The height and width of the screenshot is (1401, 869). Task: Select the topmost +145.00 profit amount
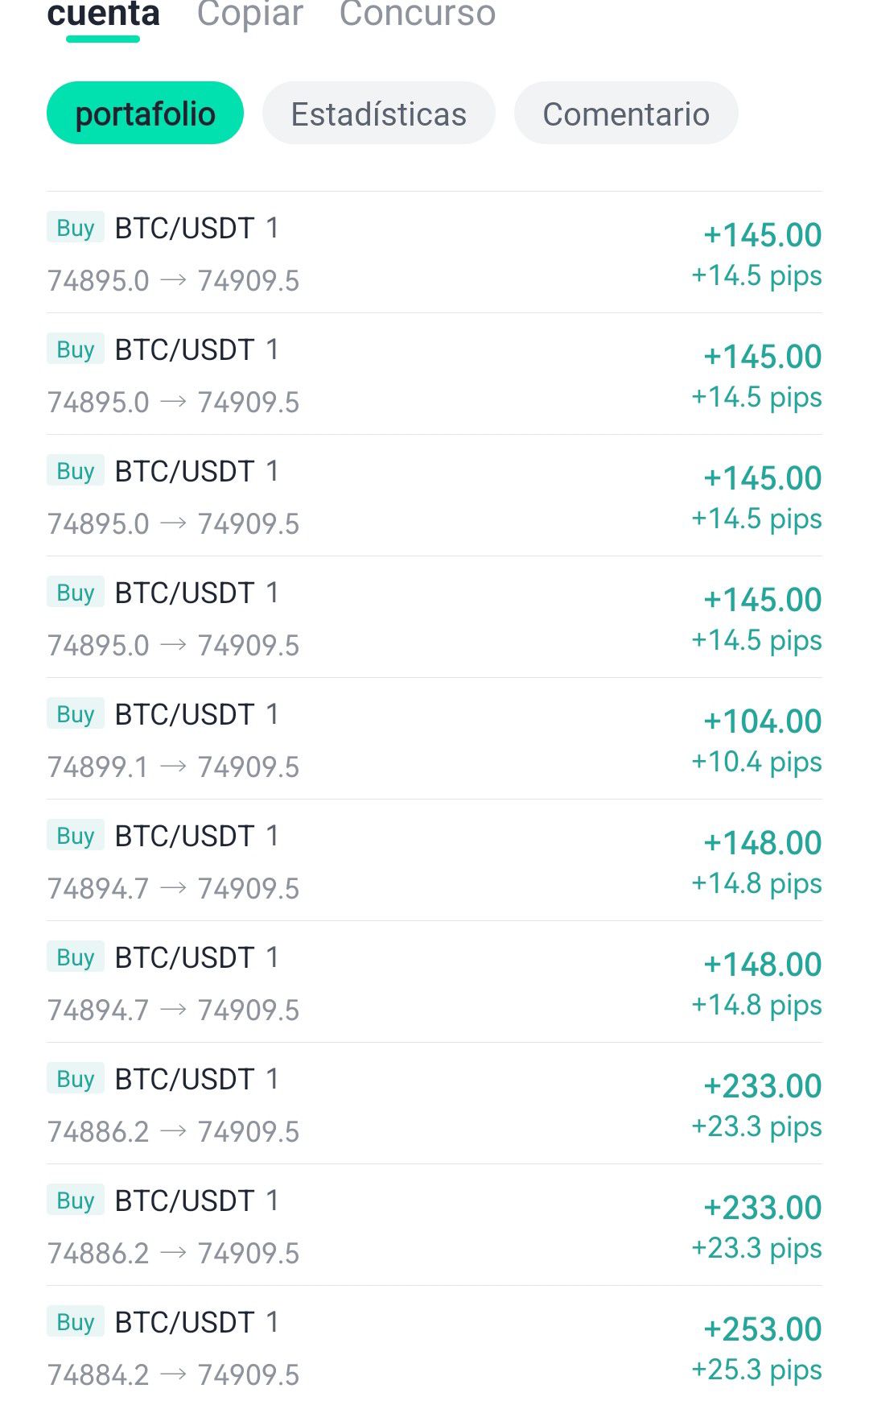tap(762, 235)
